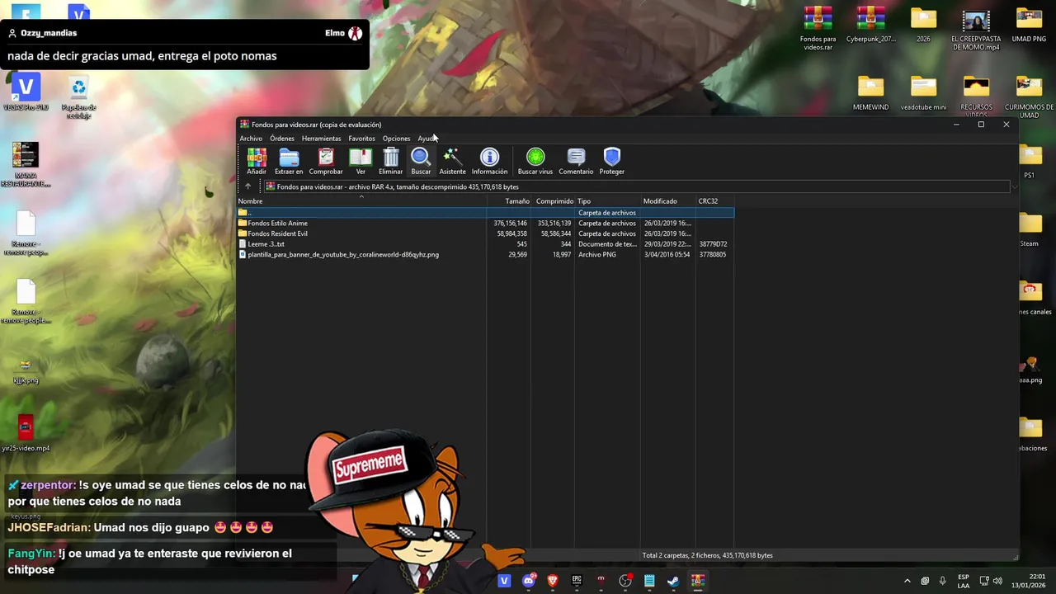This screenshot has height=594, width=1056.
Task: Select Leeme 3.txt file
Action: (485, 244)
